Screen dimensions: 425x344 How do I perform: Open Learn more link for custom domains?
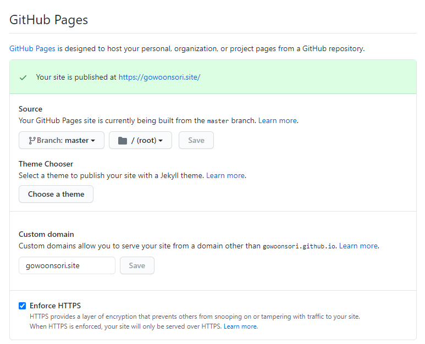[358, 246]
